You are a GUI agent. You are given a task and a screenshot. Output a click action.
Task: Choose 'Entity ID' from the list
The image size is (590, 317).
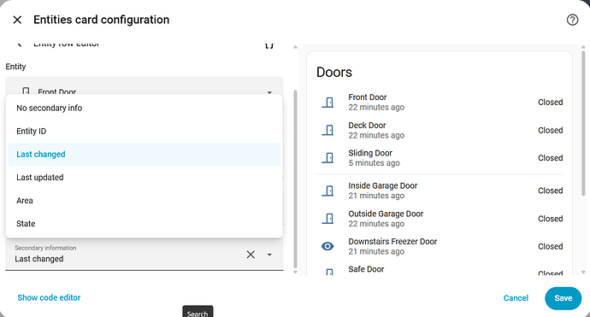click(145, 132)
